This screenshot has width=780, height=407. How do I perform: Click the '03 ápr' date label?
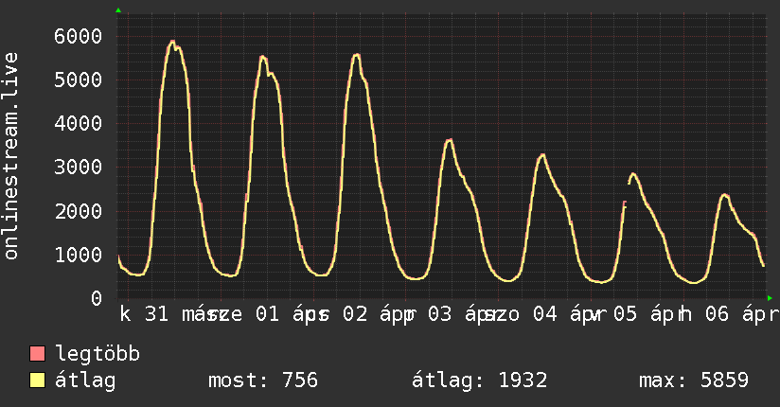point(464,314)
